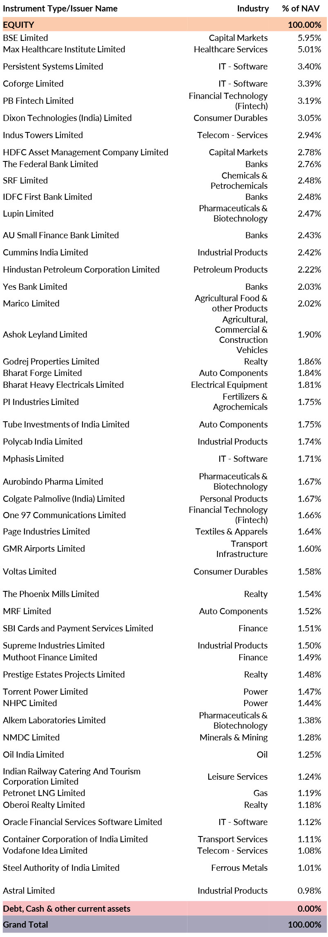Image resolution: width=328 pixels, height=937 pixels.
Task: Select Max Healthcare Institute Limited entry
Action: pyautogui.click(x=64, y=49)
